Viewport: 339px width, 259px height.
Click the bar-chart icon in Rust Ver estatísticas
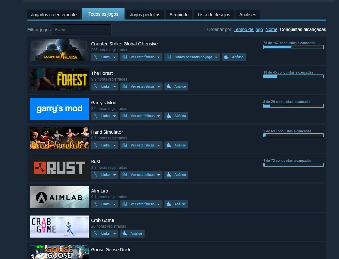[x=125, y=175]
